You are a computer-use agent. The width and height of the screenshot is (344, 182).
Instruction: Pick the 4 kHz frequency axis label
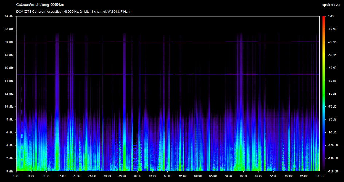[10, 145]
